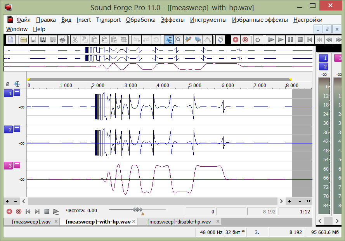Click the plug-in chain hand icon
This screenshot has width=345, height=241.
coord(220,40)
